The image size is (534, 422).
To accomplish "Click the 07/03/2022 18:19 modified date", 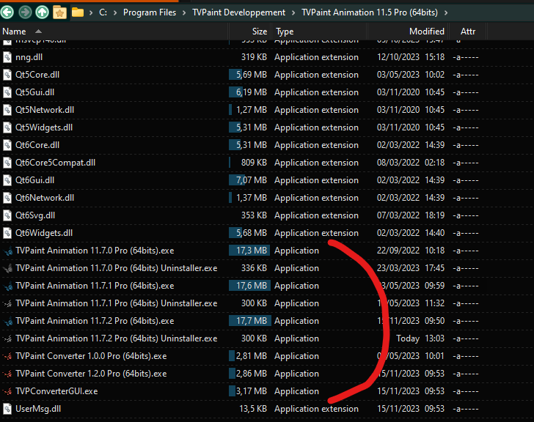I will pos(411,215).
